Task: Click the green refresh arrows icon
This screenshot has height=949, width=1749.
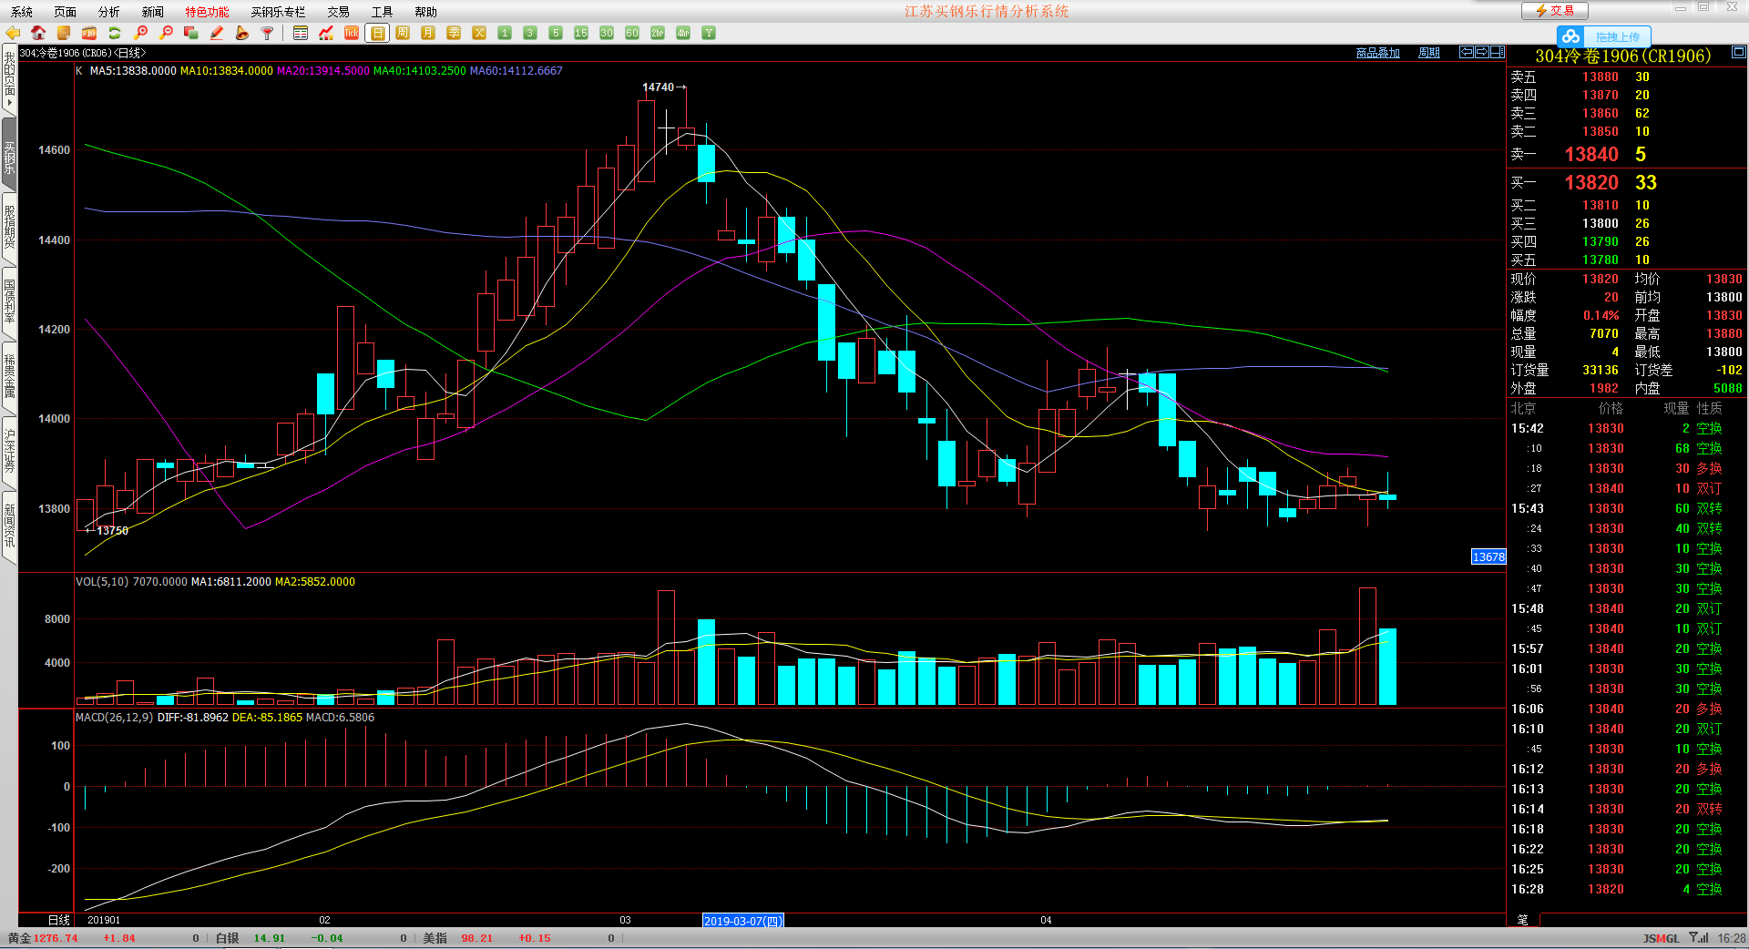Action: click(x=115, y=34)
